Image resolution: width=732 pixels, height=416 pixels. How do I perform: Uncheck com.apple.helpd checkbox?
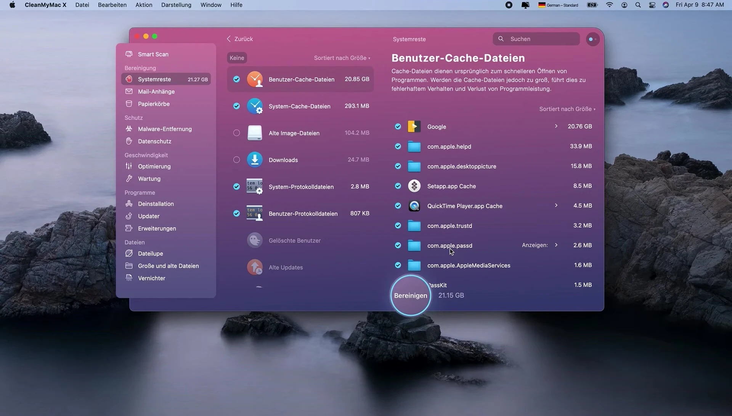pos(398,146)
